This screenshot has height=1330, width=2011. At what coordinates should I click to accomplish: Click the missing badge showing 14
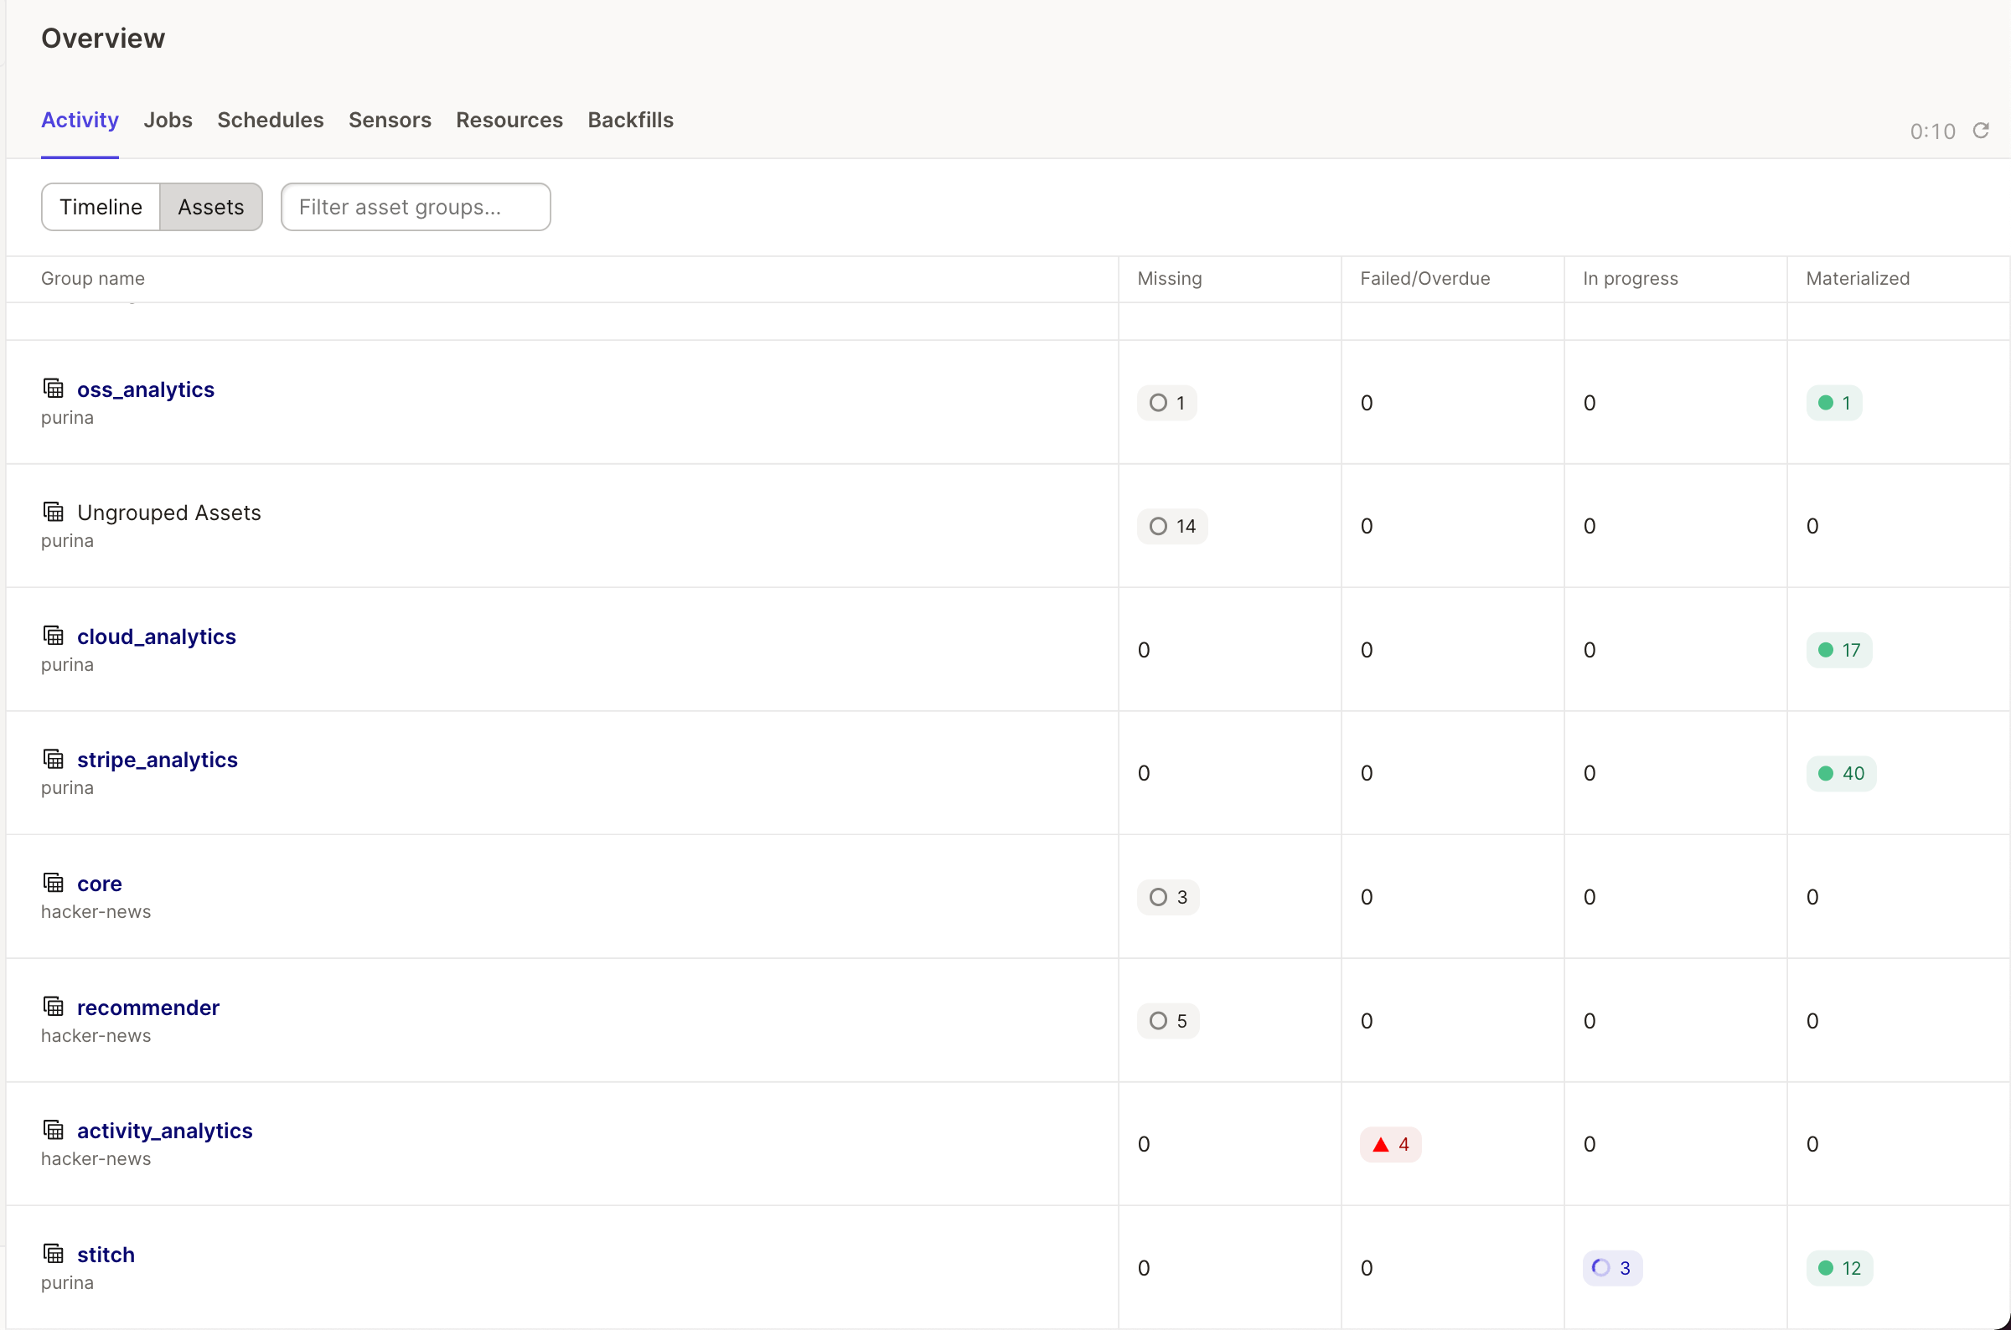1171,526
